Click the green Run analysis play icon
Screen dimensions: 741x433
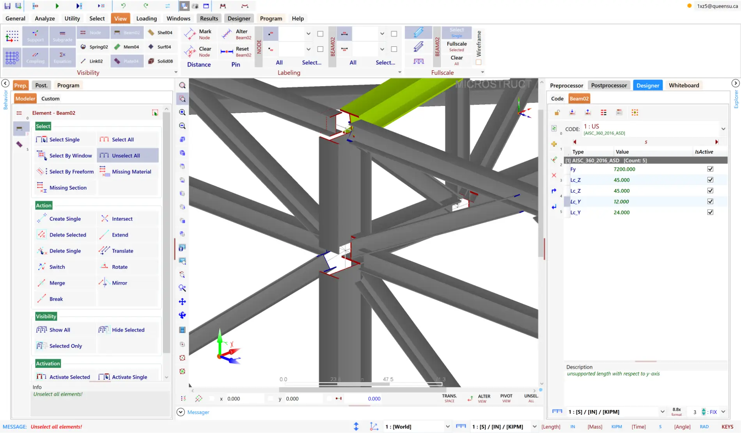pyautogui.click(x=57, y=6)
